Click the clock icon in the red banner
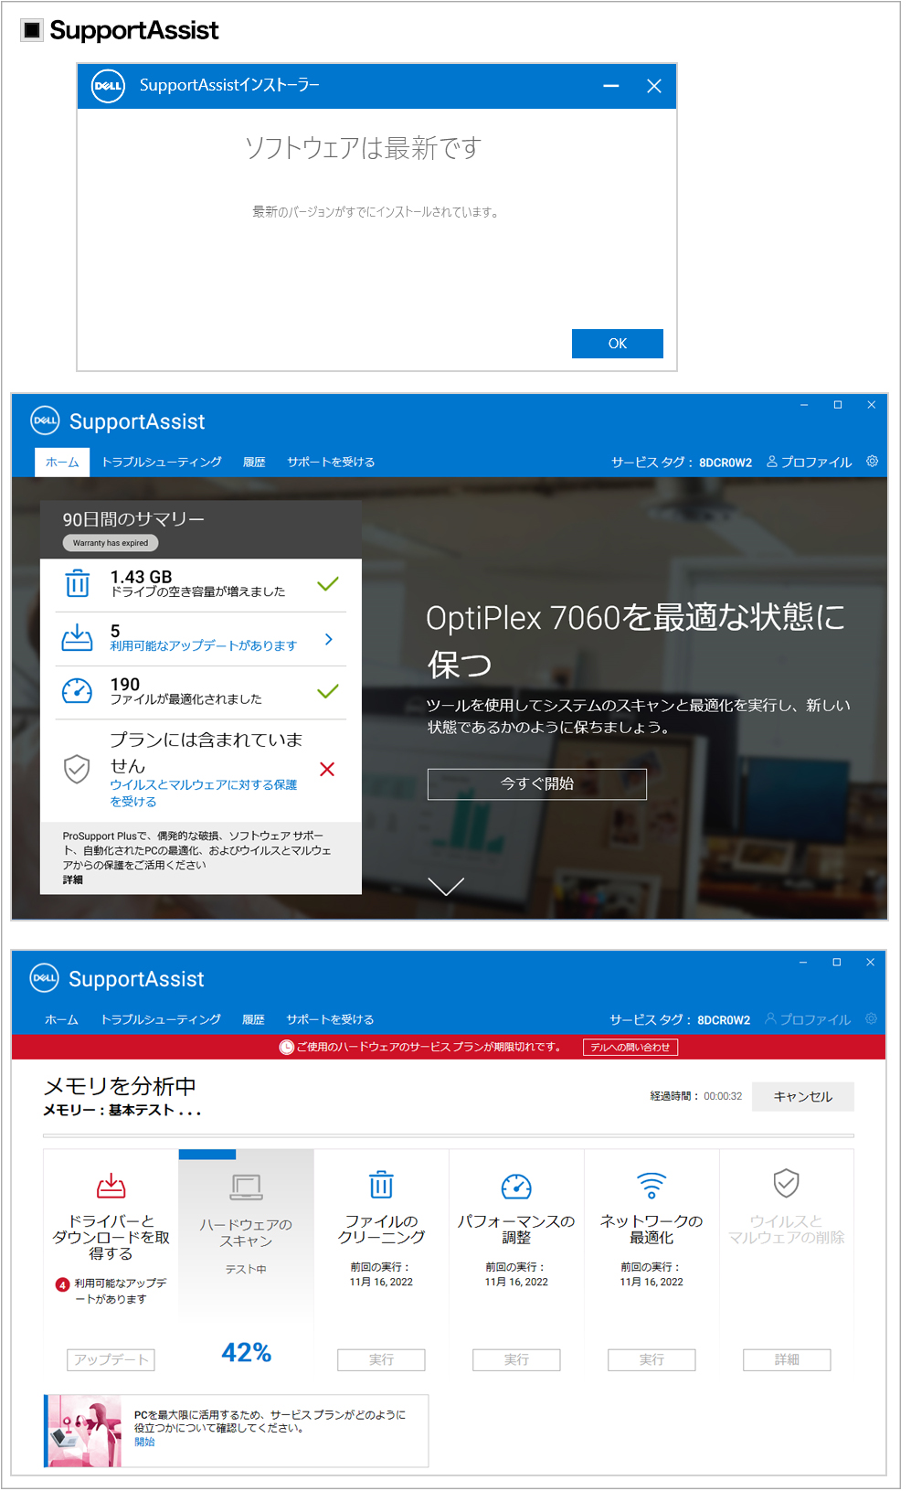911x1491 pixels. click(x=287, y=1048)
